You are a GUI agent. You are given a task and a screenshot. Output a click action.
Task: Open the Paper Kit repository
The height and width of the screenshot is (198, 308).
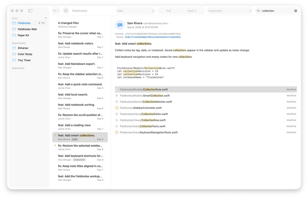29,35
